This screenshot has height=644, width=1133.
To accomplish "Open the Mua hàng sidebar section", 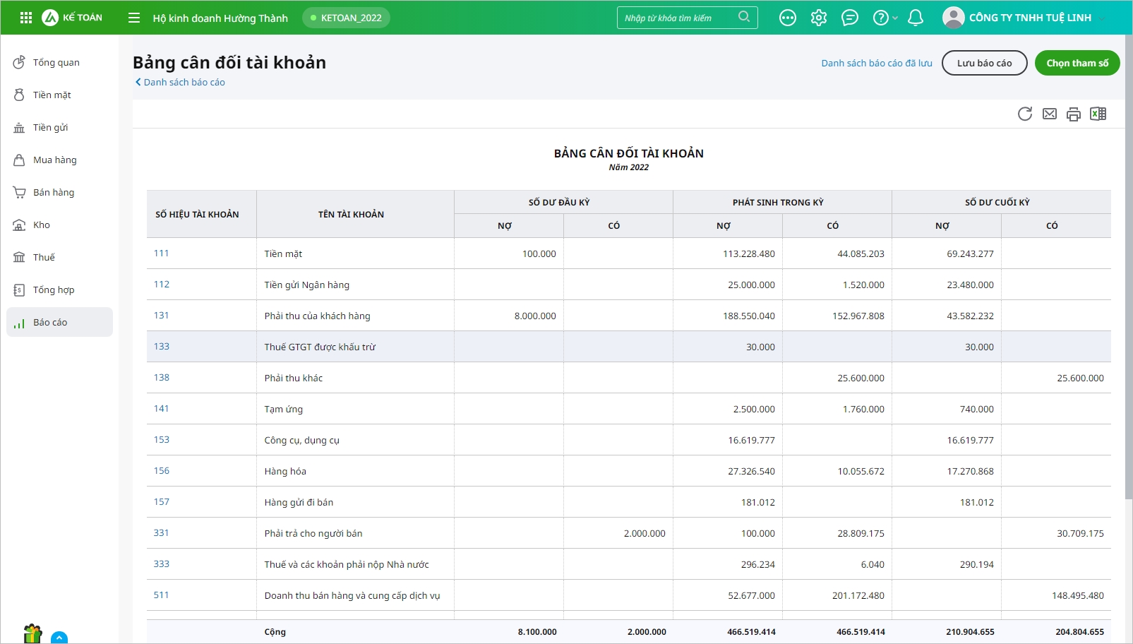I will [54, 160].
